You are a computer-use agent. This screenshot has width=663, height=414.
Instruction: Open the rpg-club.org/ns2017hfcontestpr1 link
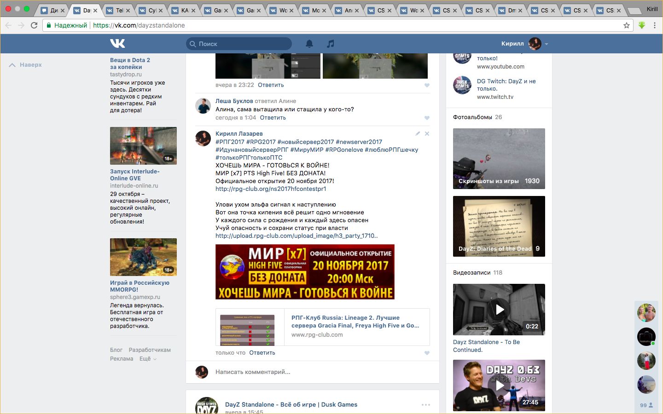271,189
